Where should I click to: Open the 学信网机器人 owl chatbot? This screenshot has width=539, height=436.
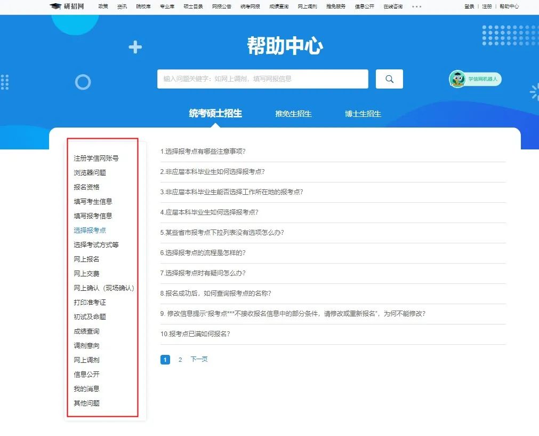[475, 79]
